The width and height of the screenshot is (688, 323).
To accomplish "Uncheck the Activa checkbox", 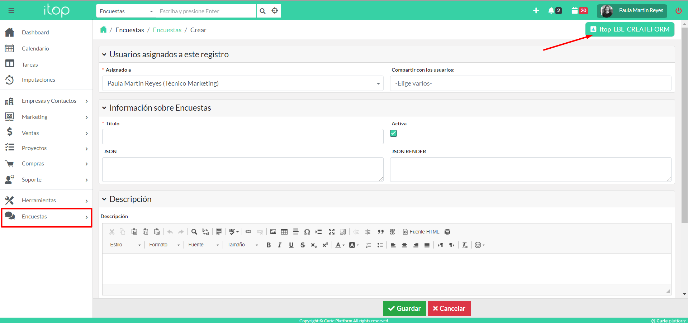I will tap(393, 133).
